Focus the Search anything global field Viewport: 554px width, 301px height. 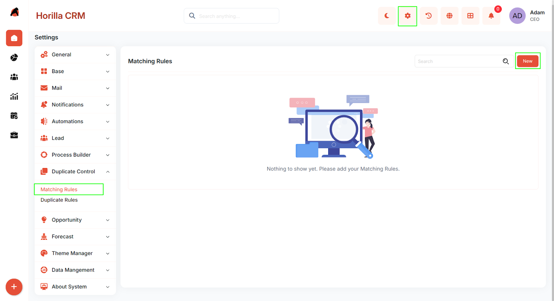coord(231,16)
